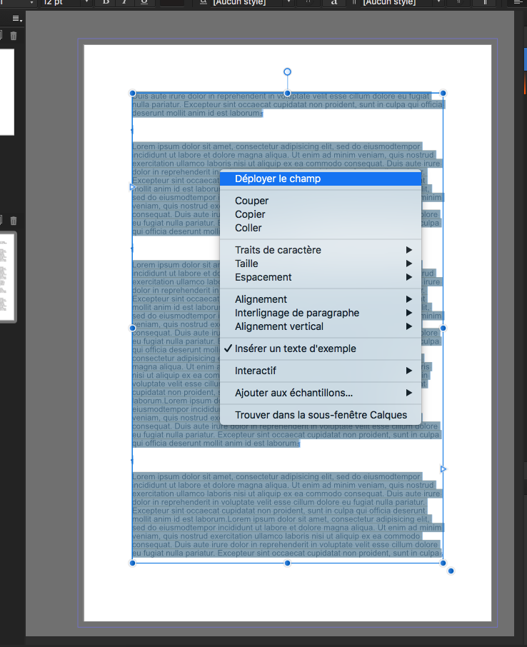The width and height of the screenshot is (527, 647).
Task: Open the paragraph style [Aucun style] dropdown
Action: pos(438,2)
